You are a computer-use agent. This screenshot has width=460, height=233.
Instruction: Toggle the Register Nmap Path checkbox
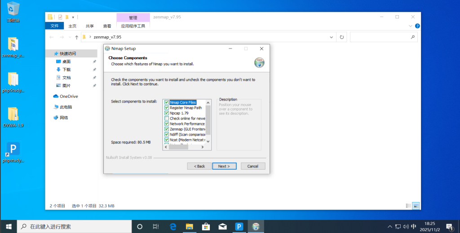(167, 108)
